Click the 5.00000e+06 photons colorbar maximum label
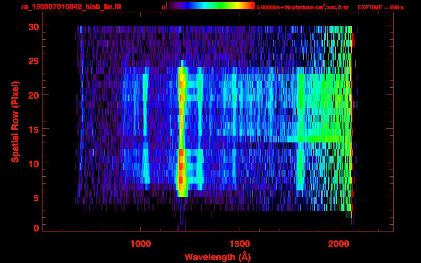The image size is (421, 263). [302, 7]
